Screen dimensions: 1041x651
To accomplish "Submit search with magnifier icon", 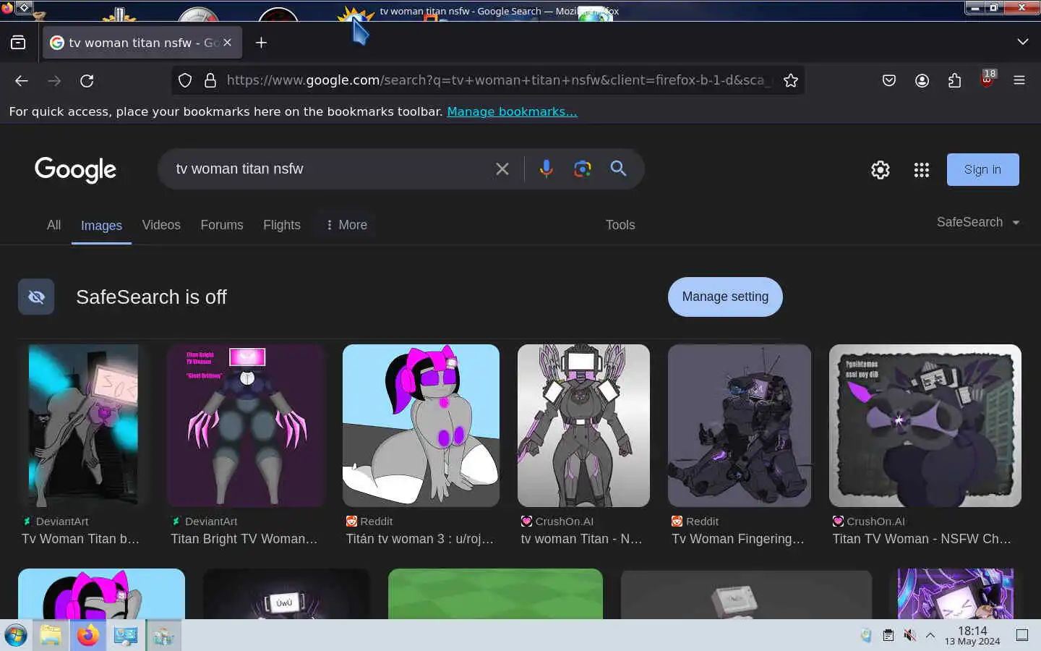I will (618, 169).
